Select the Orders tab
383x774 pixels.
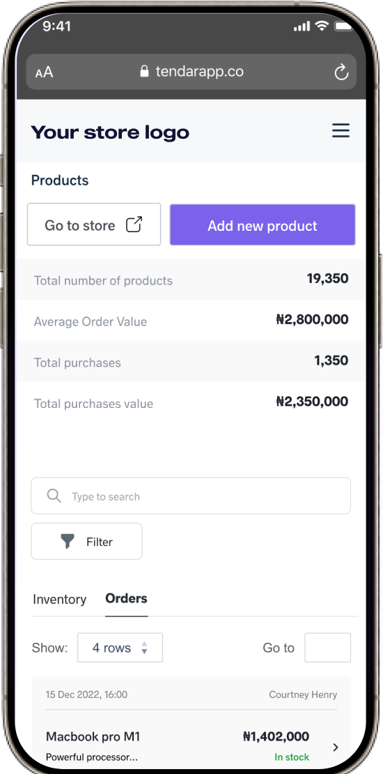[x=126, y=599]
